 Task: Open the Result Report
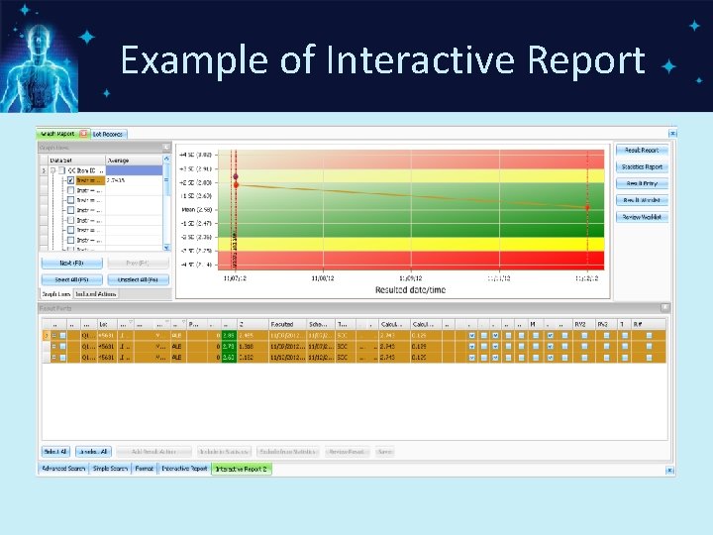(642, 151)
